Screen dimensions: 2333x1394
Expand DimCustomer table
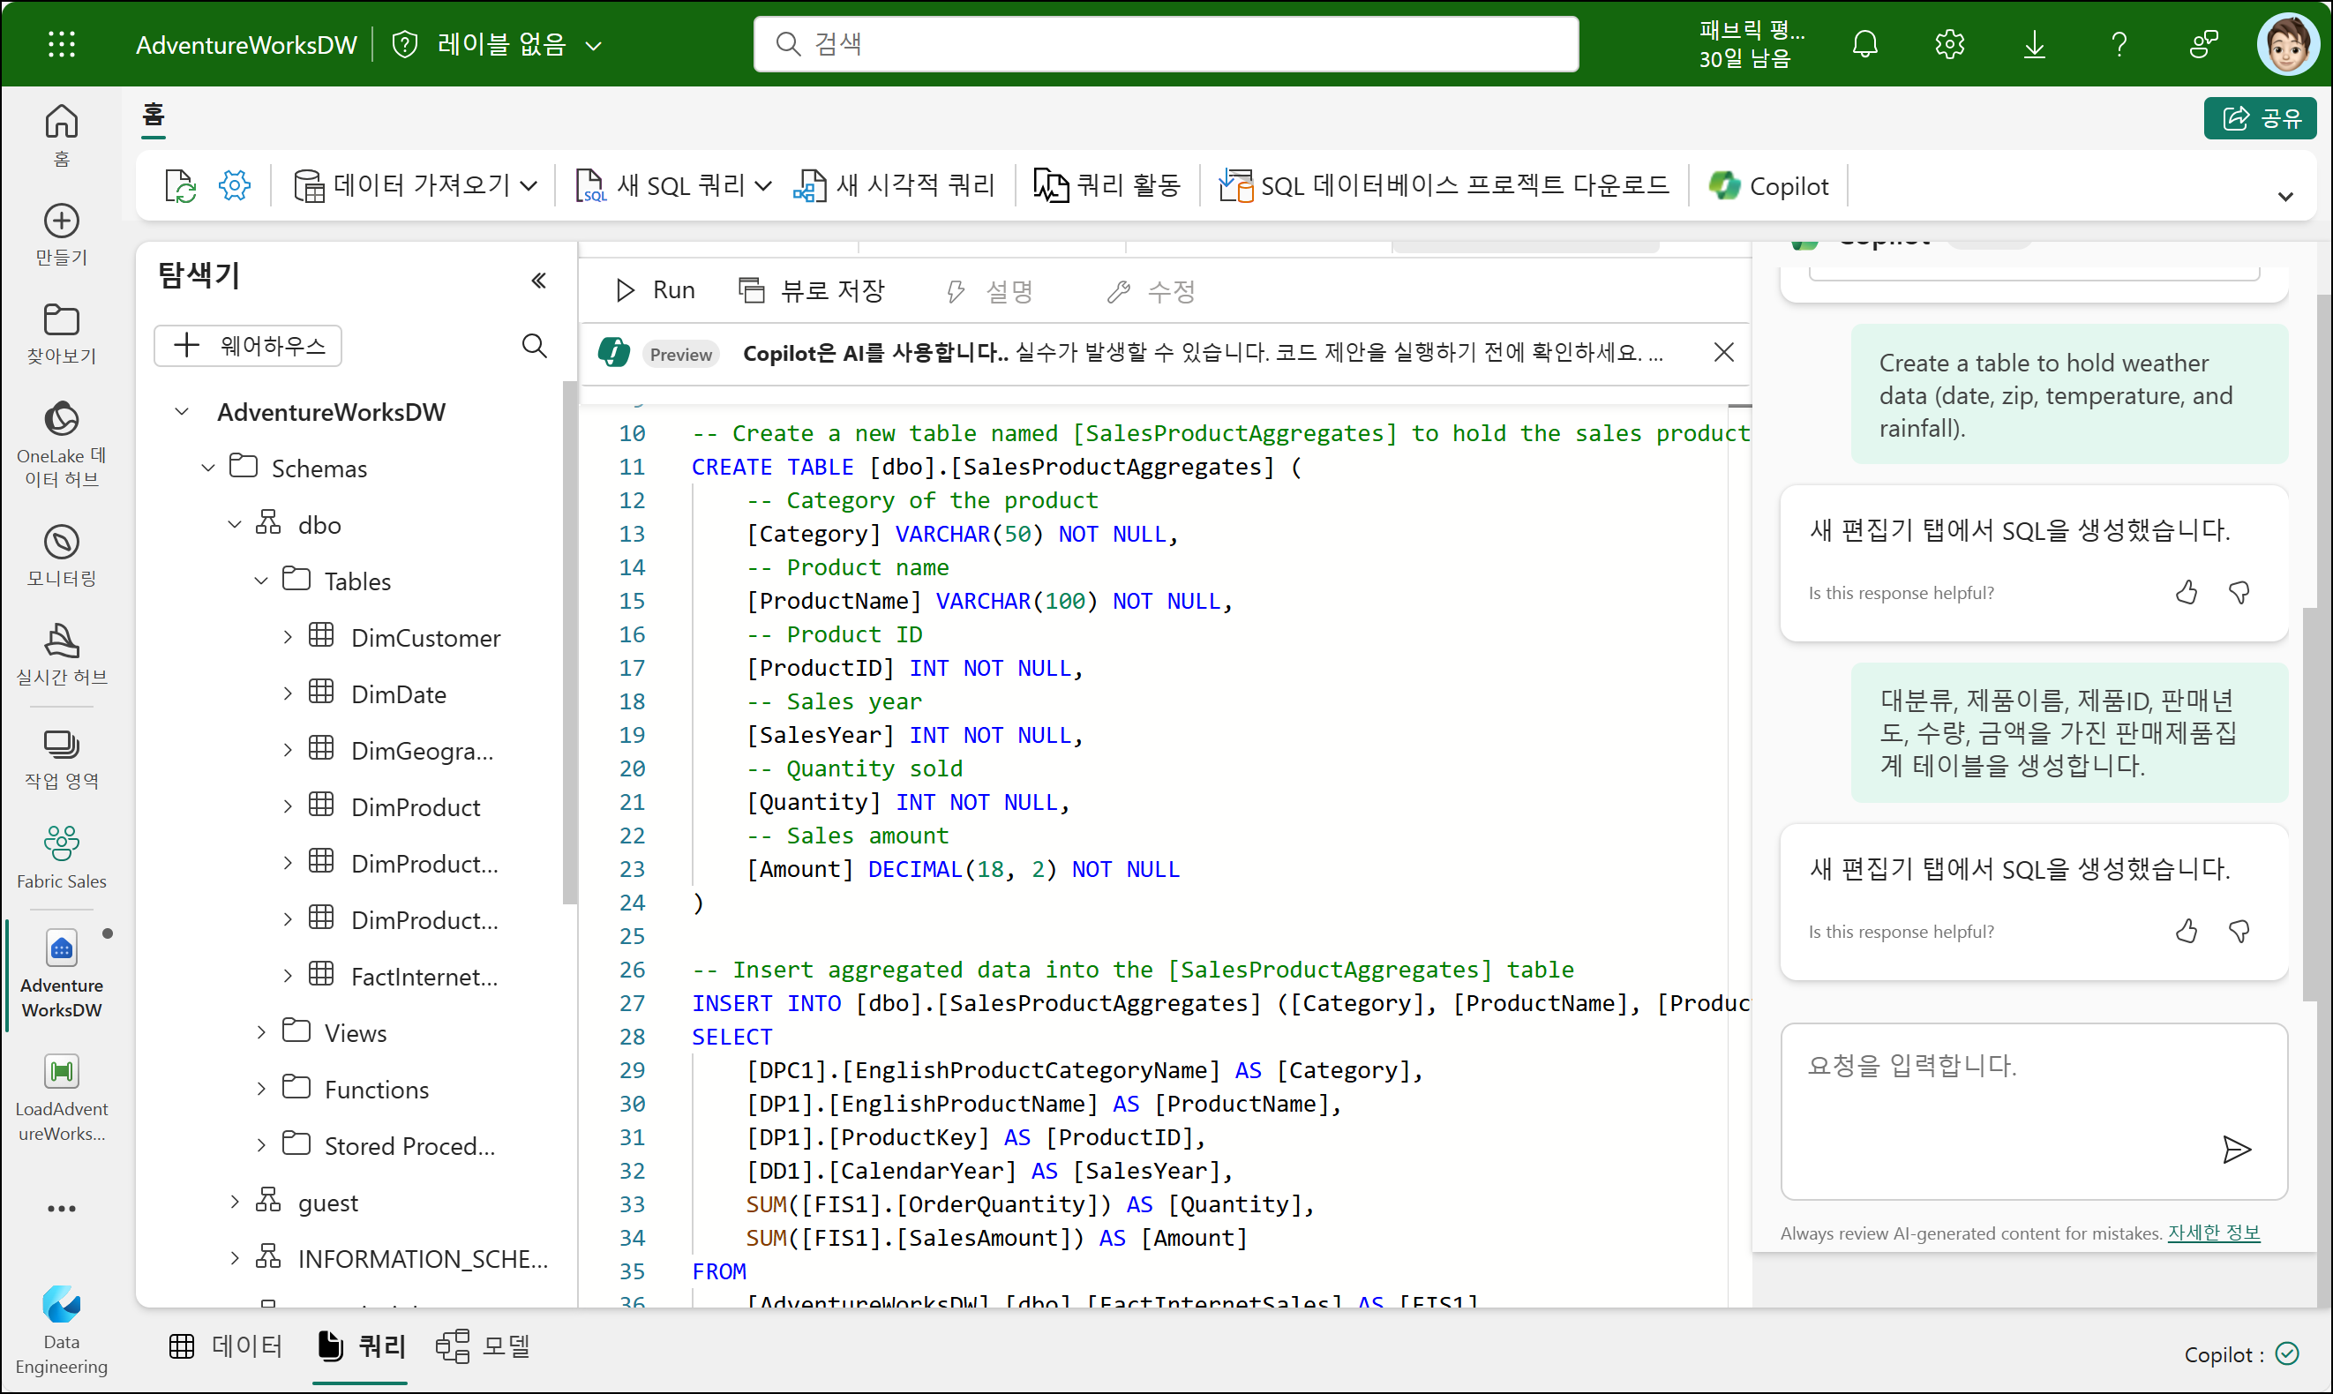point(288,637)
